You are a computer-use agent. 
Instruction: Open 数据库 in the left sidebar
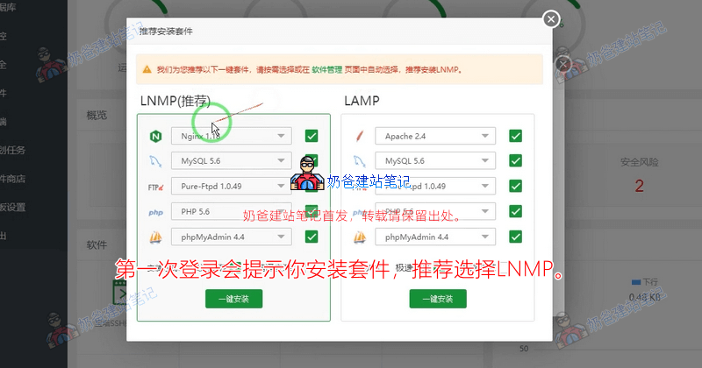8,7
